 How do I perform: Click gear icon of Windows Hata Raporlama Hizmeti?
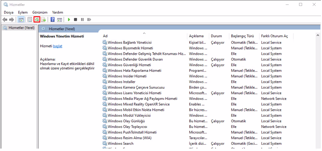click(105, 71)
